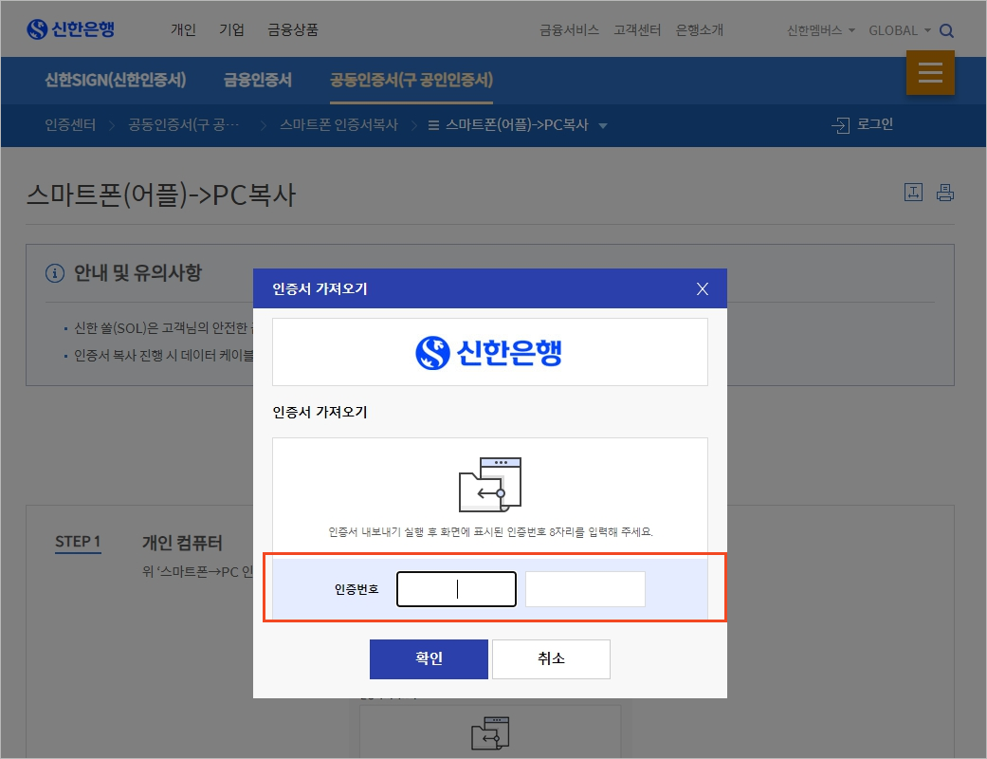Select 공동인증서(구 공인인증서) tab
The height and width of the screenshot is (759, 987).
411,80
